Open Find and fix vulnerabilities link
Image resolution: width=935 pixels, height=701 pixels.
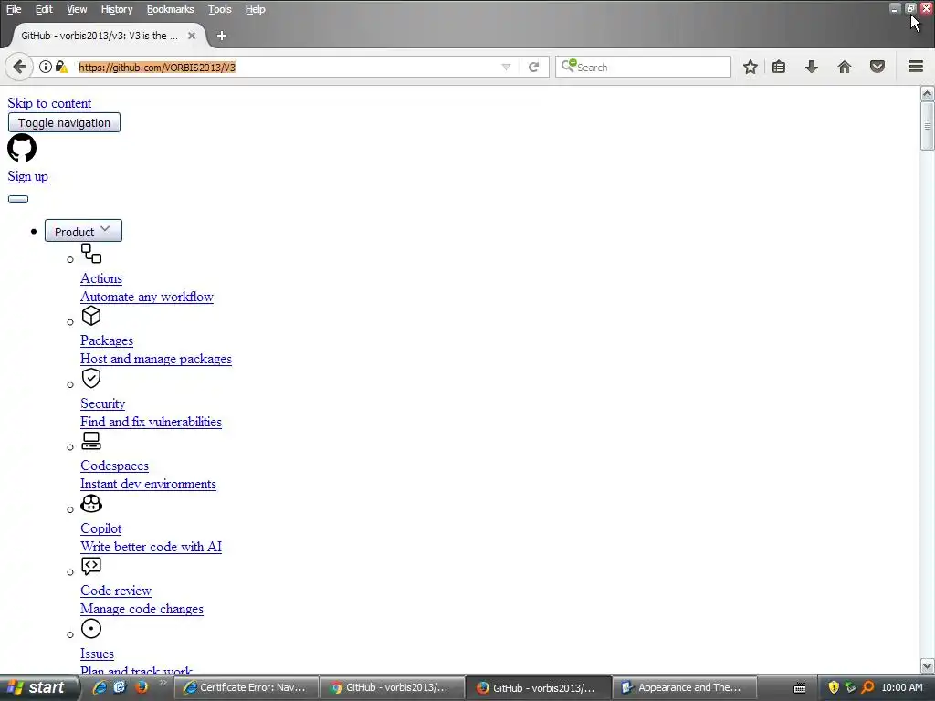click(x=151, y=422)
